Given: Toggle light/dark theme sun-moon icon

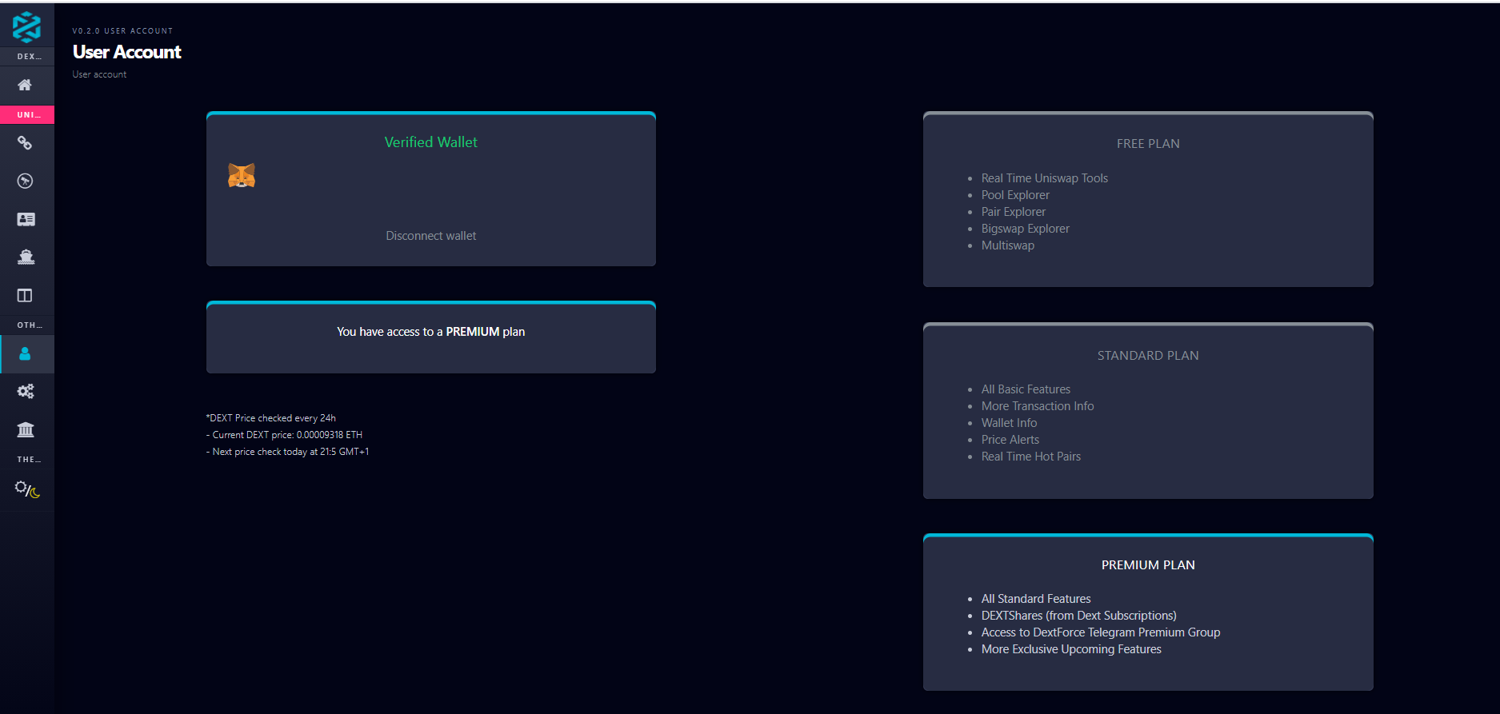Looking at the screenshot, I should pyautogui.click(x=27, y=489).
